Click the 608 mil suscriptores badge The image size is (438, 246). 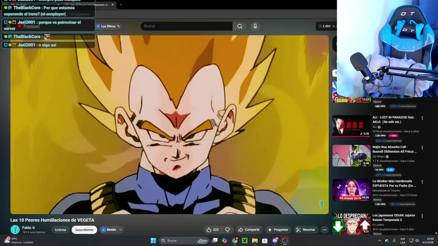click(402, 106)
